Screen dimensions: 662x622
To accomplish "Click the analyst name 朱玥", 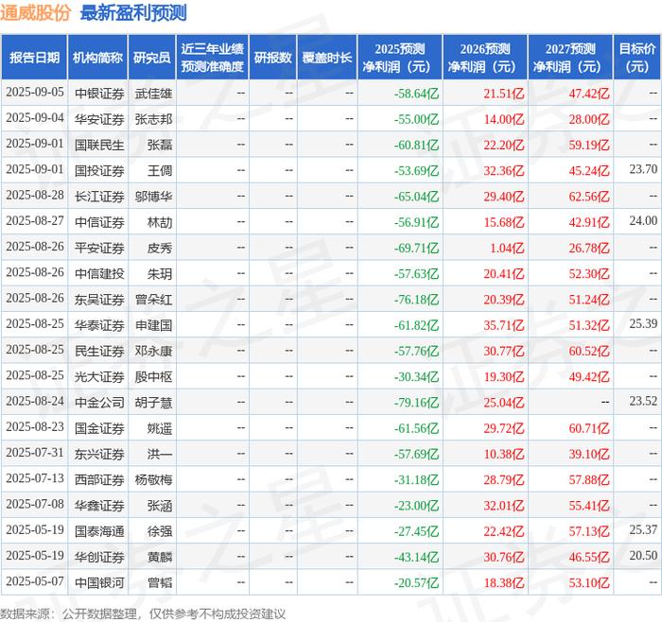I will [159, 273].
